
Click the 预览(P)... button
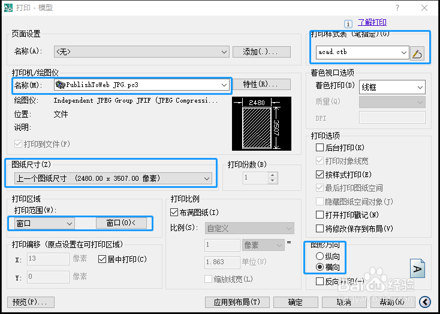click(31, 302)
